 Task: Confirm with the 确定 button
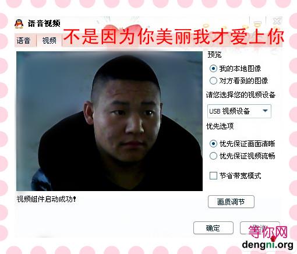coord(213,228)
